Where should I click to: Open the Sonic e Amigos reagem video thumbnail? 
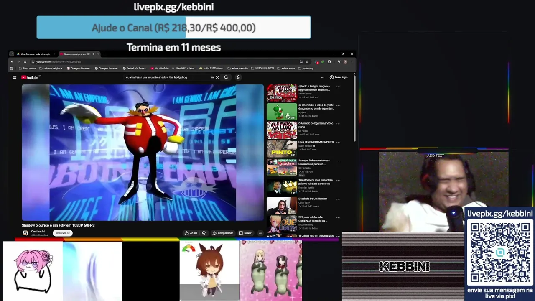pyautogui.click(x=282, y=93)
